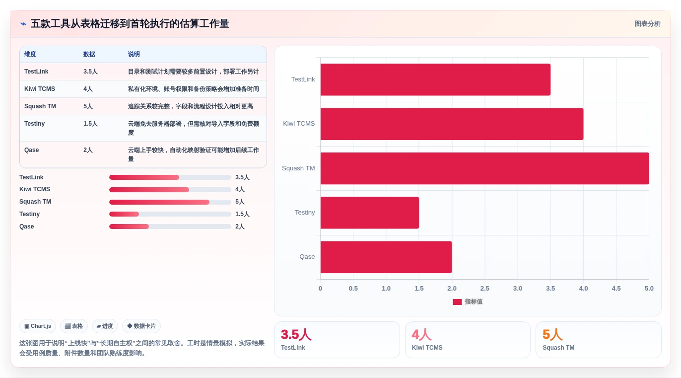Select the 进度 tag chip
The height and width of the screenshot is (378, 681).
105,326
